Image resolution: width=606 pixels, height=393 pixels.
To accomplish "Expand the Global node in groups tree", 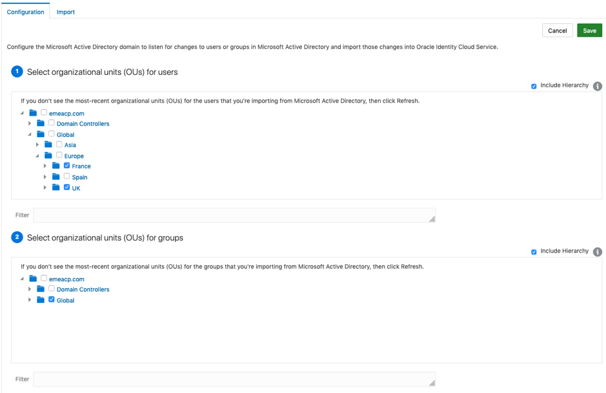I will pyautogui.click(x=30, y=300).
